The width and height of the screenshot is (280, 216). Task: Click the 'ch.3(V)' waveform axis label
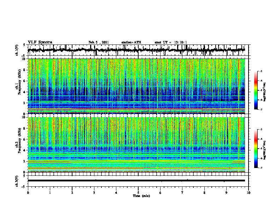[x=17, y=181]
